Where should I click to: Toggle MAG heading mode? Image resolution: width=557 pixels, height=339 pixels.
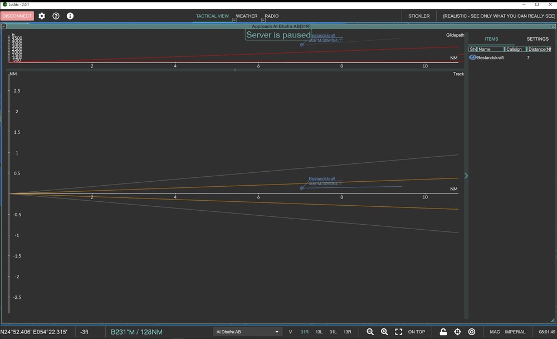click(x=495, y=332)
